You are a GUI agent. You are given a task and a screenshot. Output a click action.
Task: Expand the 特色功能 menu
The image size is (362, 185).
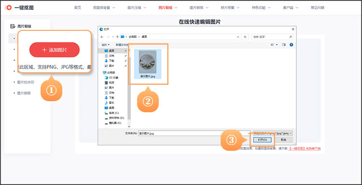point(261,8)
